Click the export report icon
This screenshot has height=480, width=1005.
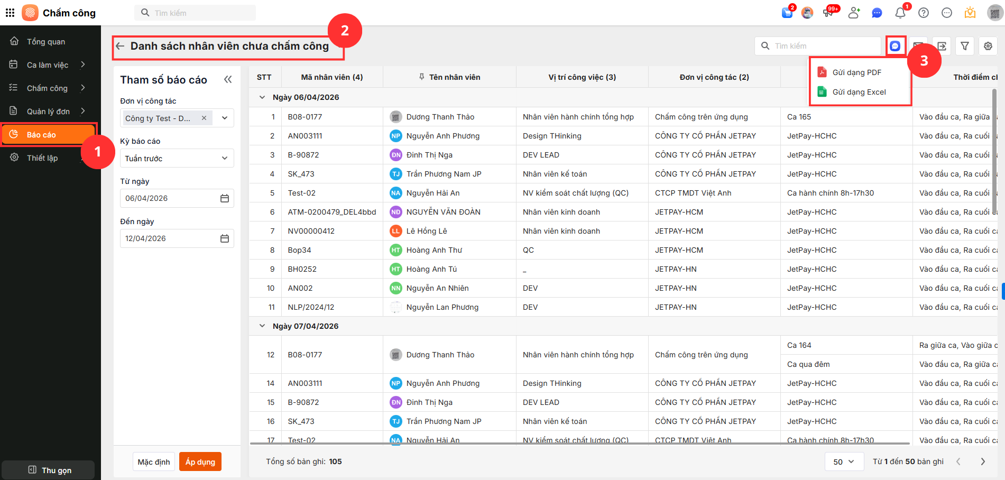[x=942, y=46]
